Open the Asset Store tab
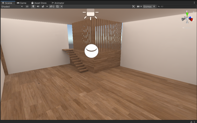 pos(39,3)
